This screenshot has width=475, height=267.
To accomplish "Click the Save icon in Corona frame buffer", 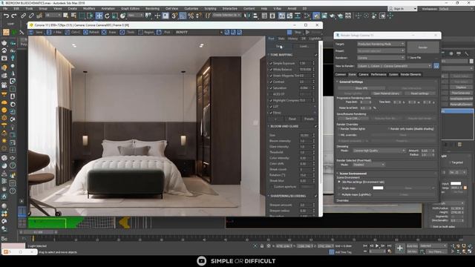I will 31,32.
